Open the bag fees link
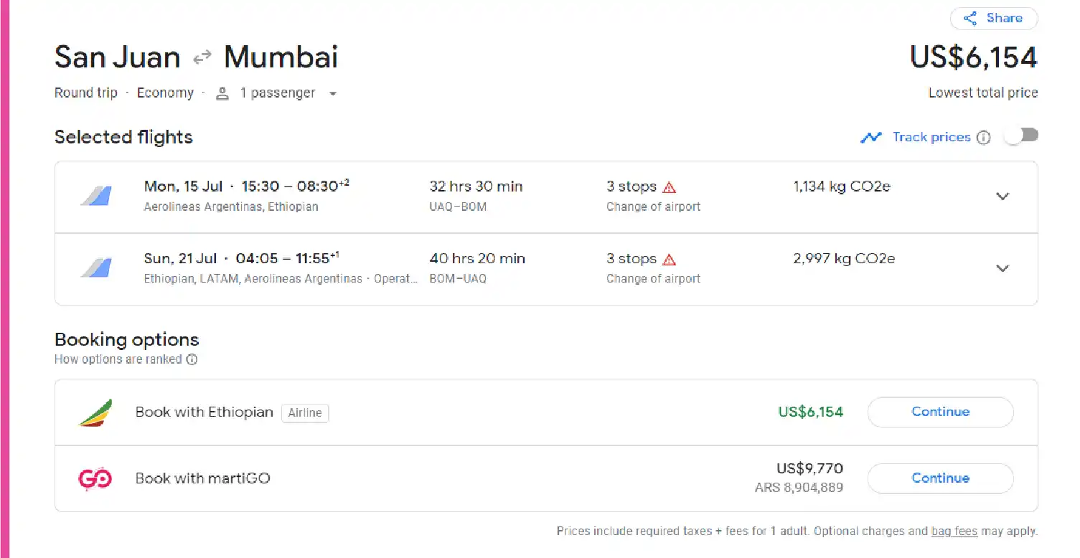1080x558 pixels. 954,531
